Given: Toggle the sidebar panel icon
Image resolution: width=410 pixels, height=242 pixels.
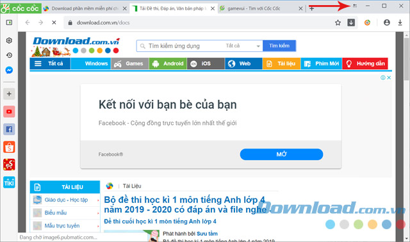Looking at the screenshot, I should pos(9,22).
